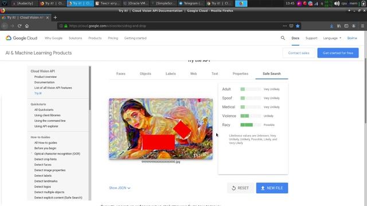
Task: Select the Safe Search tab
Action: (271, 74)
